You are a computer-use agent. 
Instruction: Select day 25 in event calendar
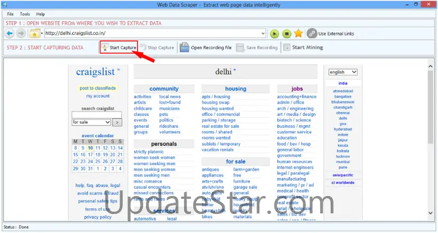98,161
